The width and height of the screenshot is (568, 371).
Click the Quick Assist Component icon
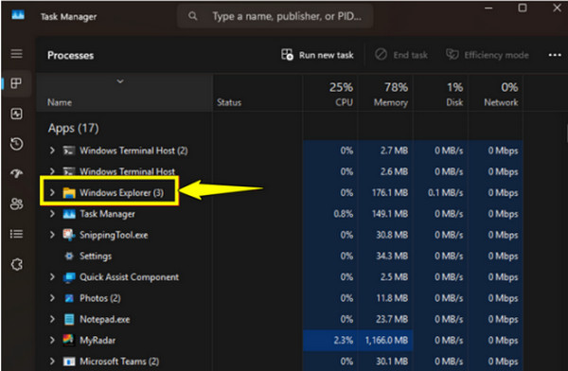pos(69,277)
